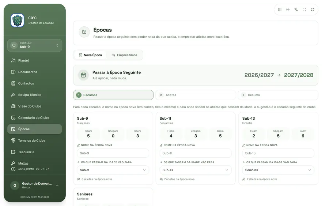Click Multas gavel icon
Screen dimensions: 329x206
[13, 163]
